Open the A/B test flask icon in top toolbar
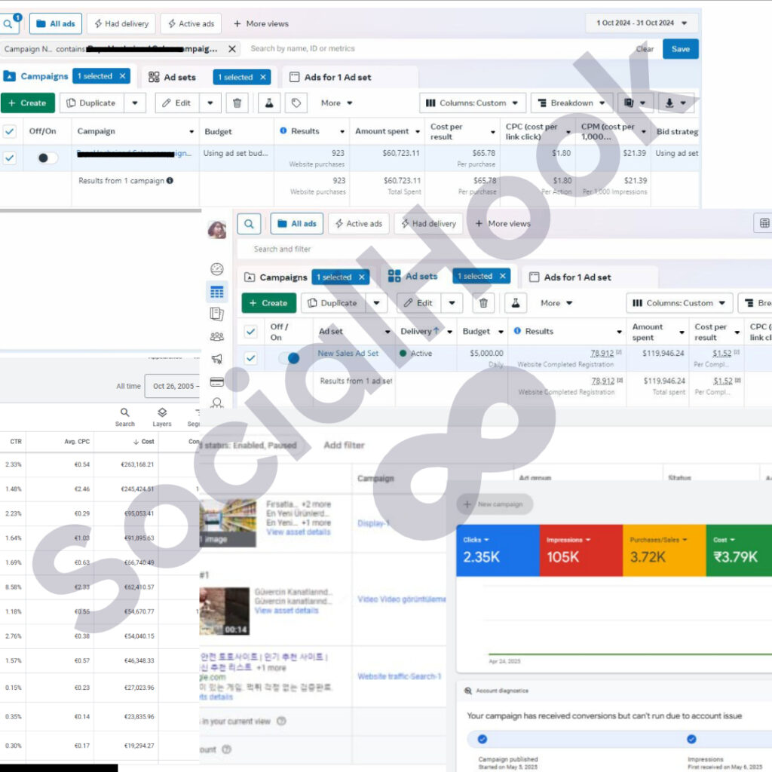 pos(269,103)
